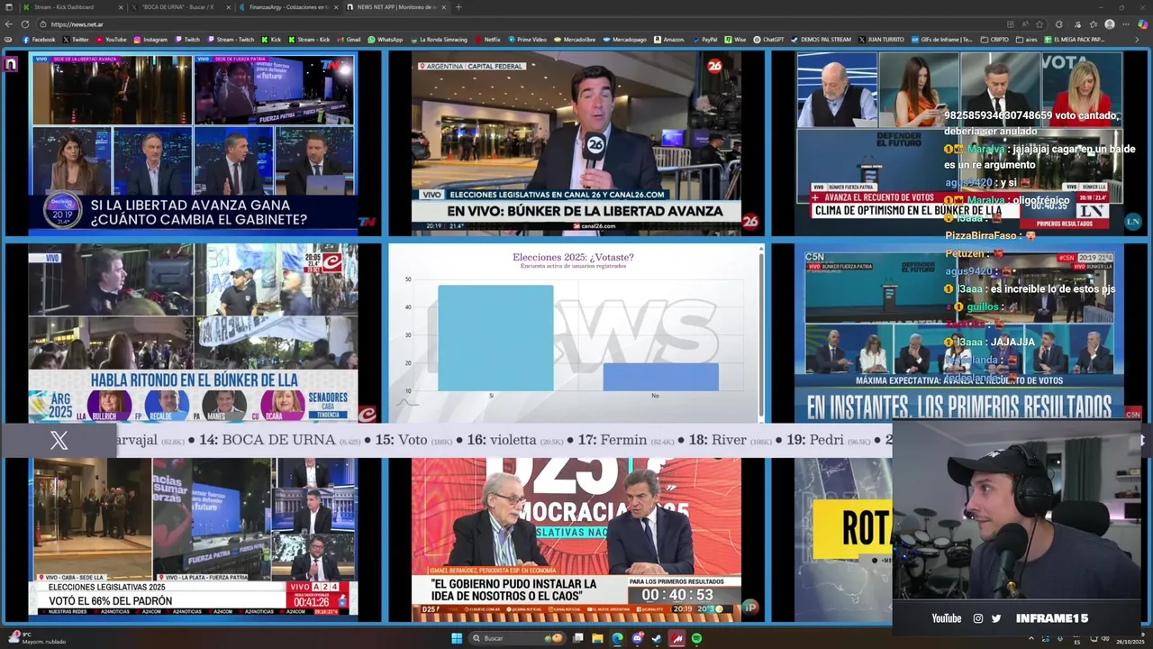This screenshot has height=649, width=1153.
Task: Open the Wise bookmark
Action: pos(735,40)
